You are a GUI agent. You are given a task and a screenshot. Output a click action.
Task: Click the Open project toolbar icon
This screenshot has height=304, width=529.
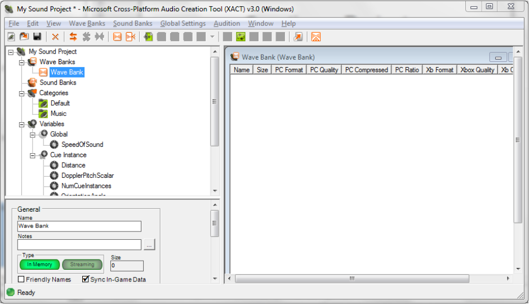24,37
